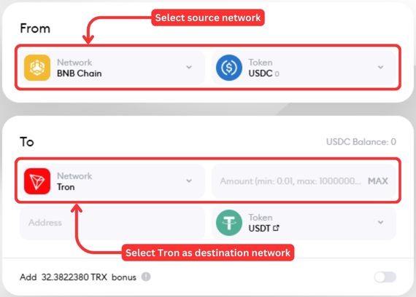Expand the USDT token dropdown chevron
This screenshot has height=297, width=416.
[x=380, y=222]
